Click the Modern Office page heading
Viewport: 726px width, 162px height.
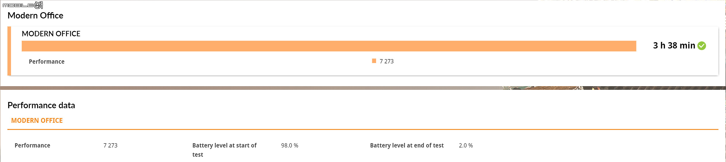tap(35, 15)
